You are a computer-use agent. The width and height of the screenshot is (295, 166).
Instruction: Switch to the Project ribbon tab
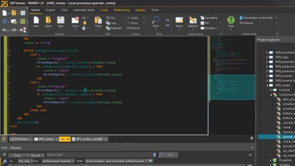coord(50,10)
